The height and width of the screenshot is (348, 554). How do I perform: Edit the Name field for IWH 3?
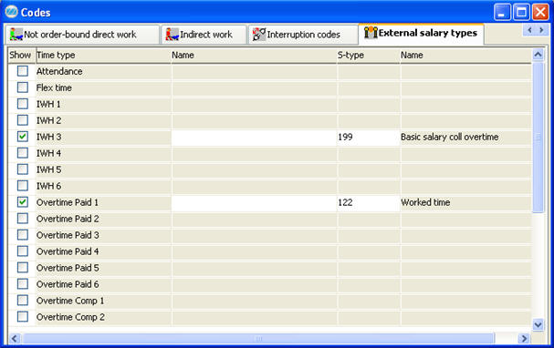pyautogui.click(x=254, y=137)
